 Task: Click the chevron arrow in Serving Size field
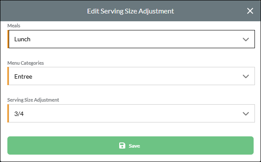tap(246, 114)
